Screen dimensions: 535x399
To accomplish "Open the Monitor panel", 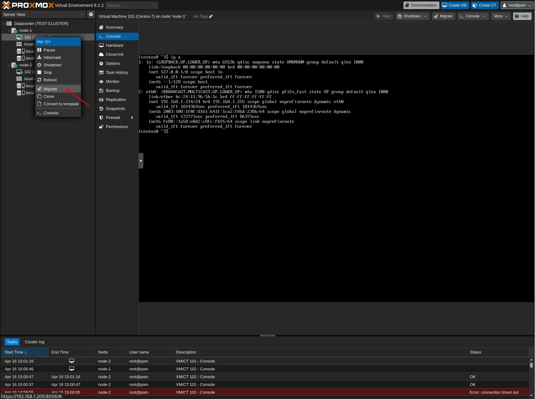I will point(112,81).
